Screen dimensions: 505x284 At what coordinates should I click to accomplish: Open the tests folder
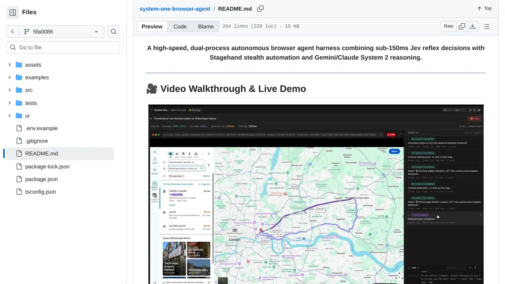[x=31, y=103]
